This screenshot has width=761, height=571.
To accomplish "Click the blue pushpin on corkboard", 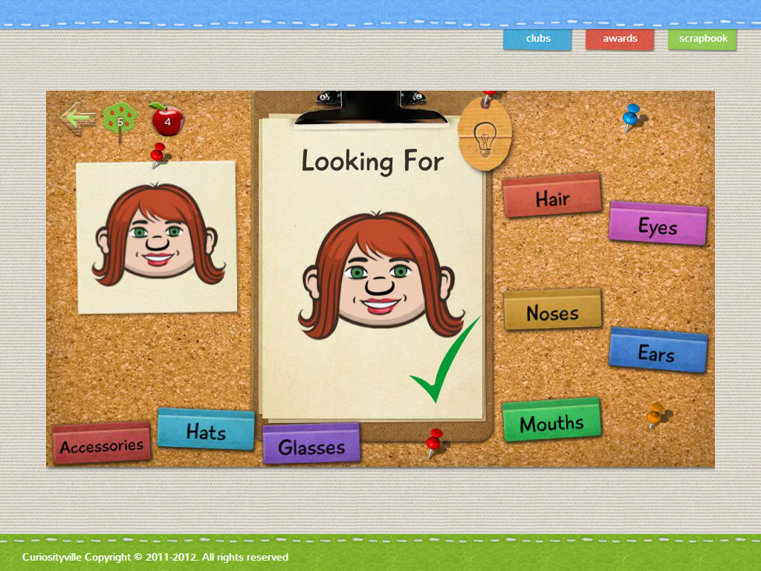I will [x=631, y=117].
